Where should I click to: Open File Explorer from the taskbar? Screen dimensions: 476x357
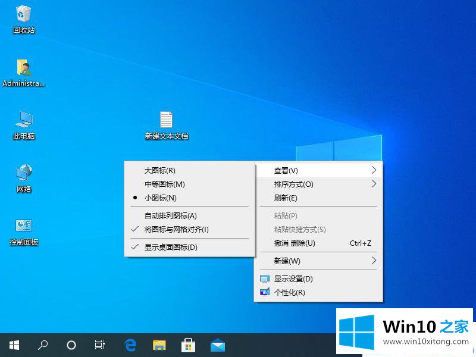click(159, 345)
